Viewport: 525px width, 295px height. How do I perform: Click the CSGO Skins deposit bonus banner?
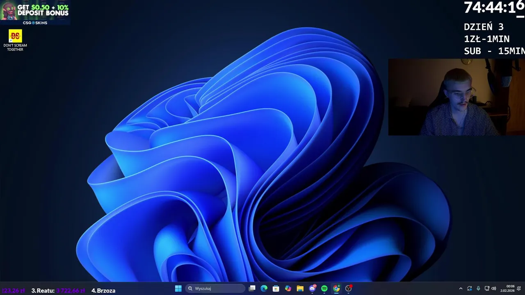point(35,13)
